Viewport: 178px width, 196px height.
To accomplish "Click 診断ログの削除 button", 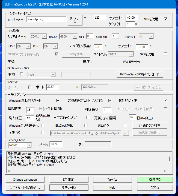I will click(x=150, y=126).
